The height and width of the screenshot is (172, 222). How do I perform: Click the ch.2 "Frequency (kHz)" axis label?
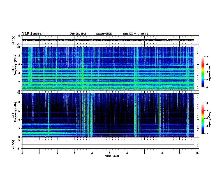[x=15, y=112]
